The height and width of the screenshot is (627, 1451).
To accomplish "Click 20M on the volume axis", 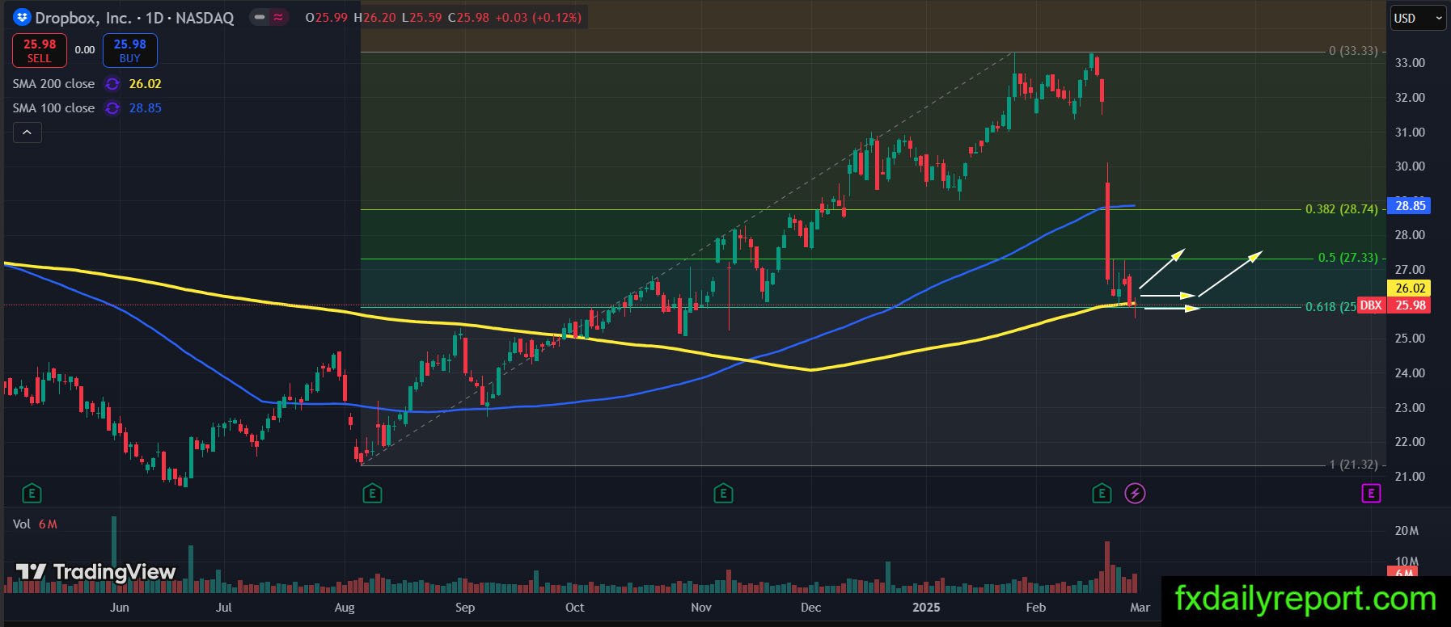I will click(x=1407, y=531).
